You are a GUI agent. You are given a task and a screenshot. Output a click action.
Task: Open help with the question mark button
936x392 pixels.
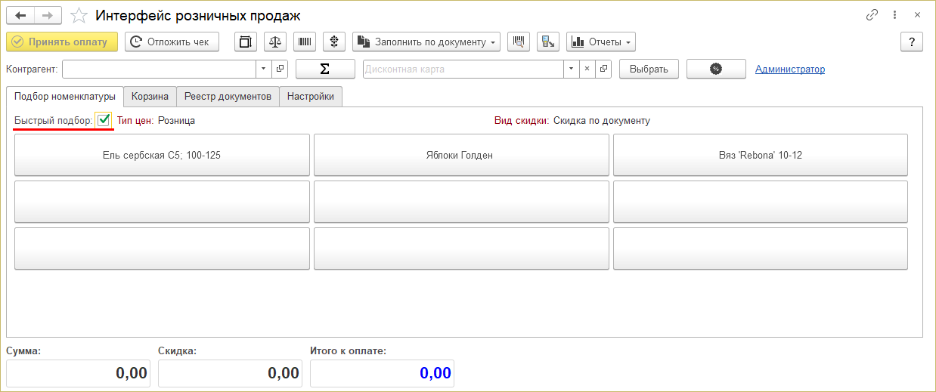click(912, 42)
